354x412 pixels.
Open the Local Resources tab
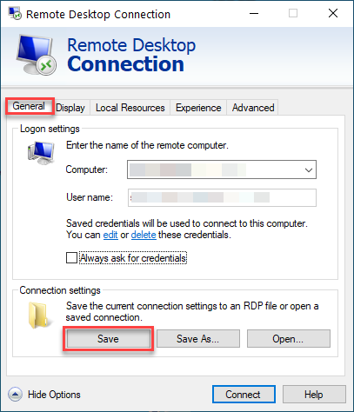130,108
